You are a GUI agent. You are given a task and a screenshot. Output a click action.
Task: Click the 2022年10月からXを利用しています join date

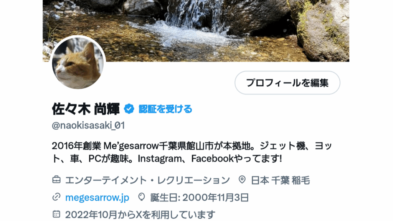140,214
